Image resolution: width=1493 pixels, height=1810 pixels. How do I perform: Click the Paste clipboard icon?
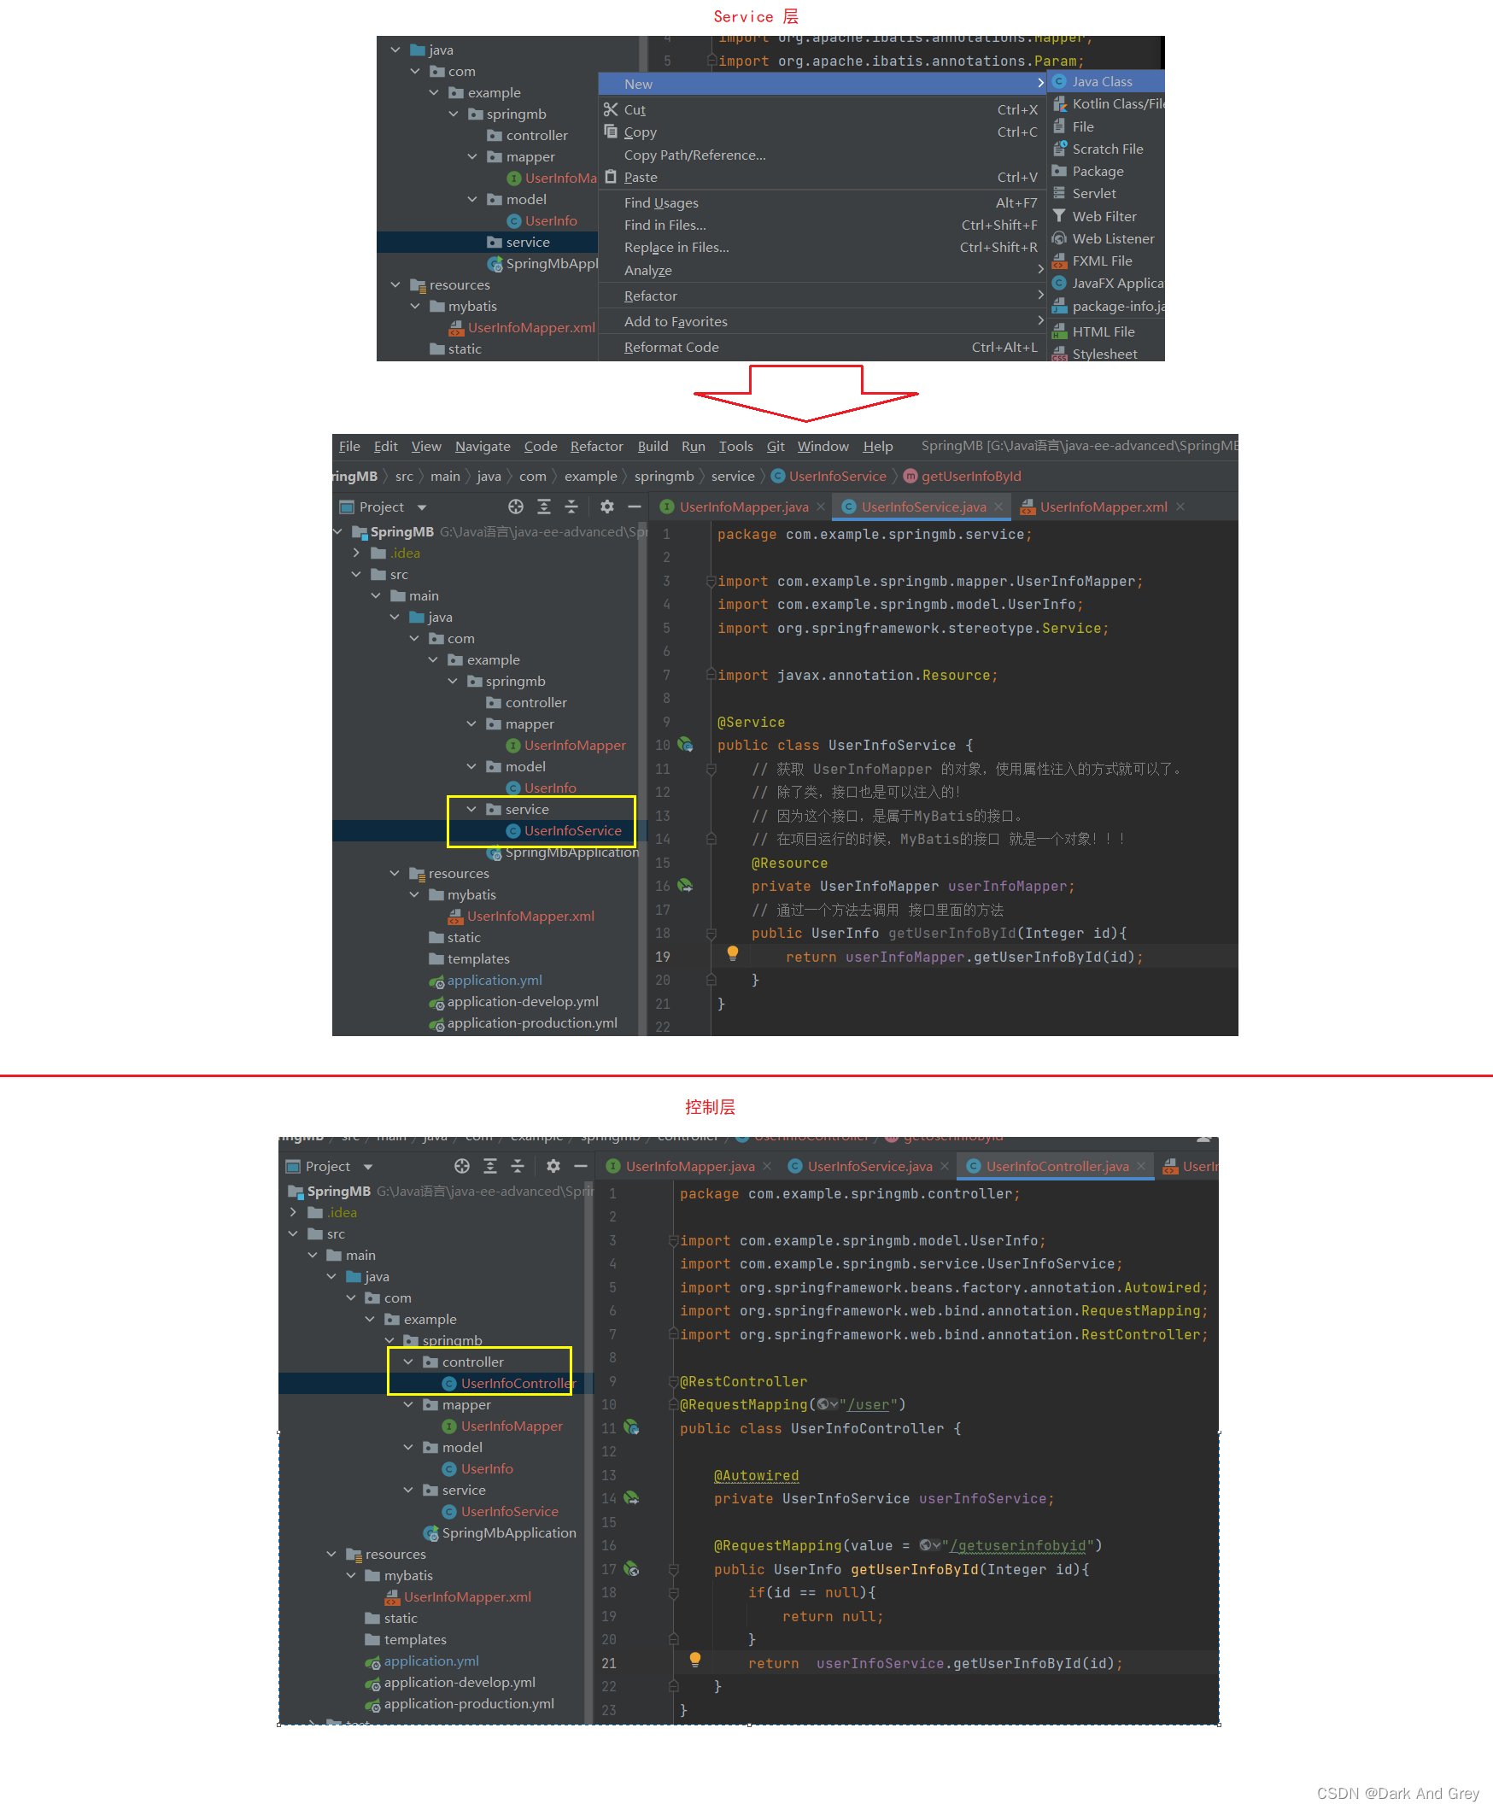click(611, 176)
